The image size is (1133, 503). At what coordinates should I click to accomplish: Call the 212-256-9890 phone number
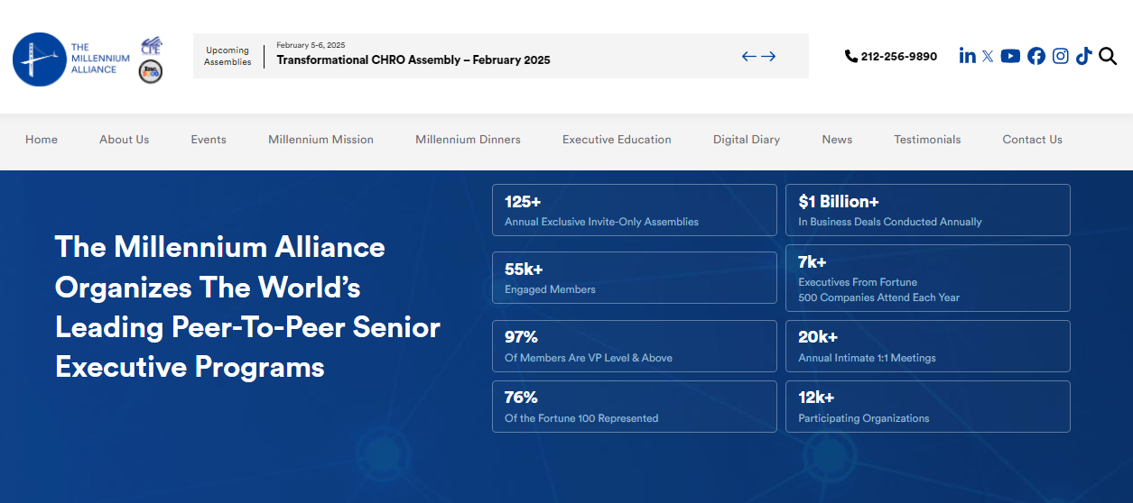pos(899,56)
